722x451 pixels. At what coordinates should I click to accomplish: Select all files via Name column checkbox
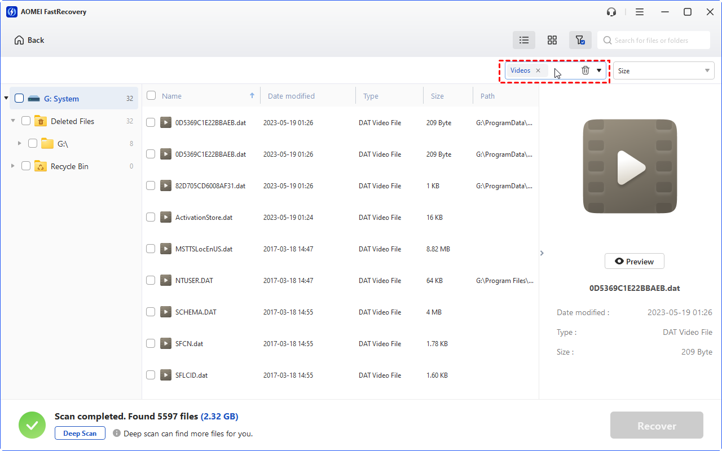pyautogui.click(x=151, y=95)
